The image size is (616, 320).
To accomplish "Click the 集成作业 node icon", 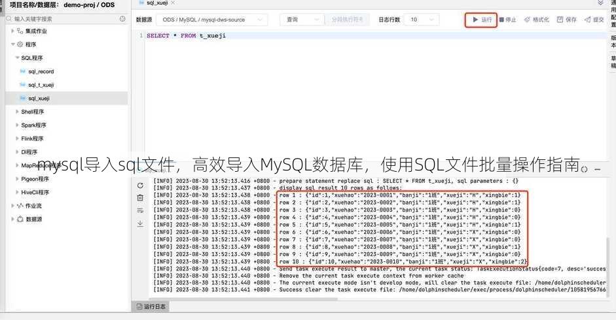I will click(20, 31).
